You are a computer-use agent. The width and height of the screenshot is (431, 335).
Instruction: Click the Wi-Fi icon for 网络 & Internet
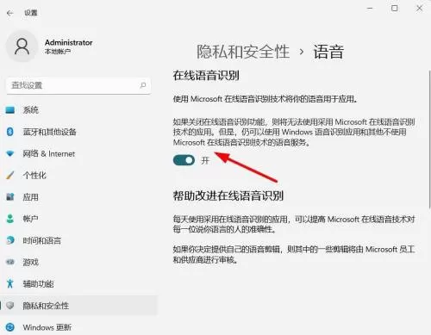pos(10,153)
